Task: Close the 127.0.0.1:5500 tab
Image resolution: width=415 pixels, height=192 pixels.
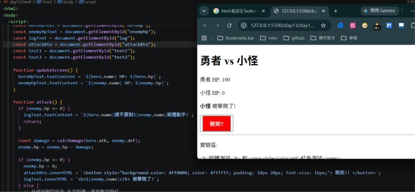Action: (324, 11)
